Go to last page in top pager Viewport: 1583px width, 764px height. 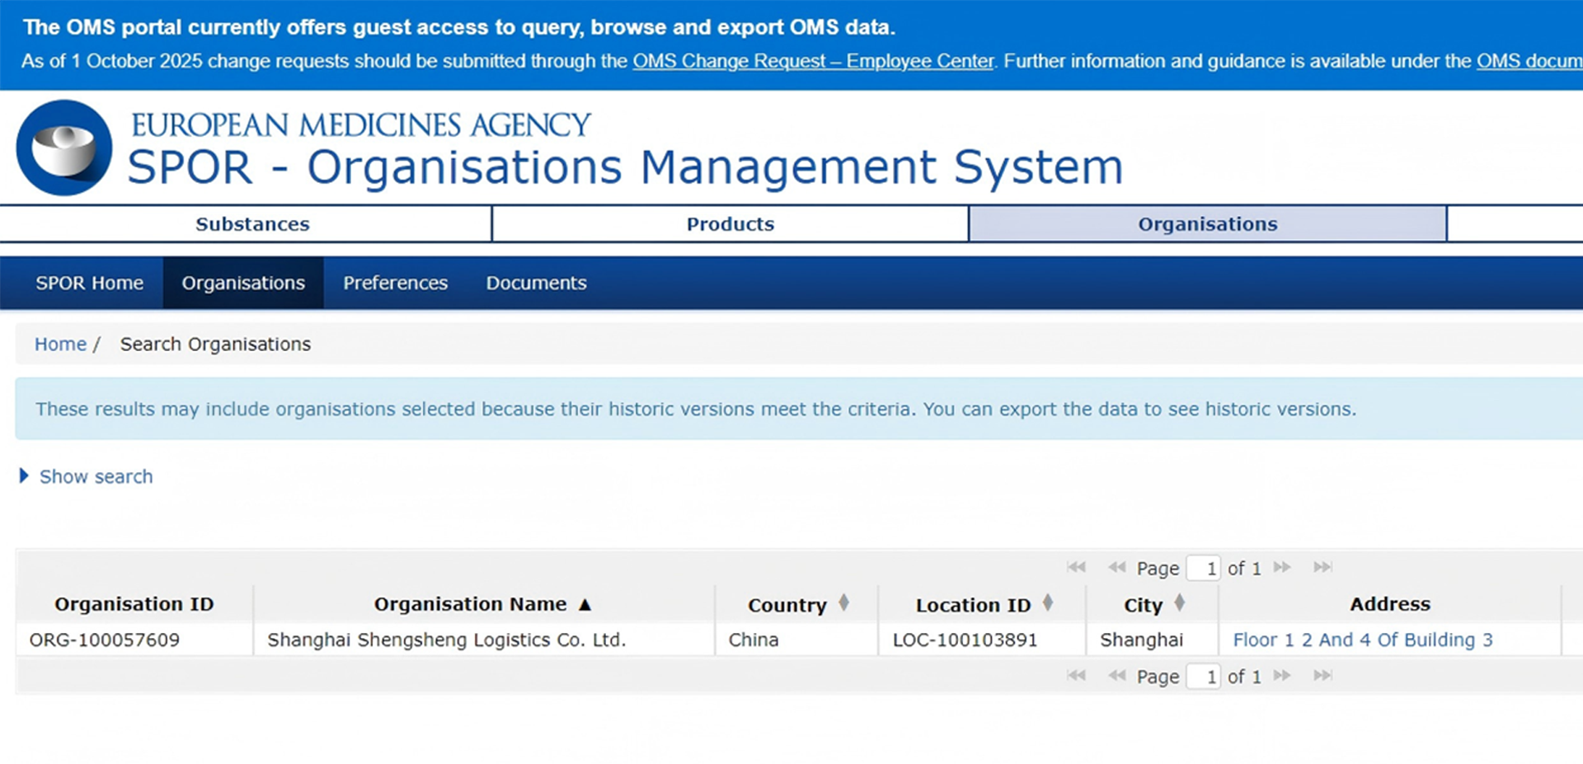coord(1322,567)
